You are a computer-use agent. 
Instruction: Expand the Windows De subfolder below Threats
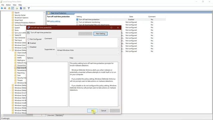(x=13, y=83)
